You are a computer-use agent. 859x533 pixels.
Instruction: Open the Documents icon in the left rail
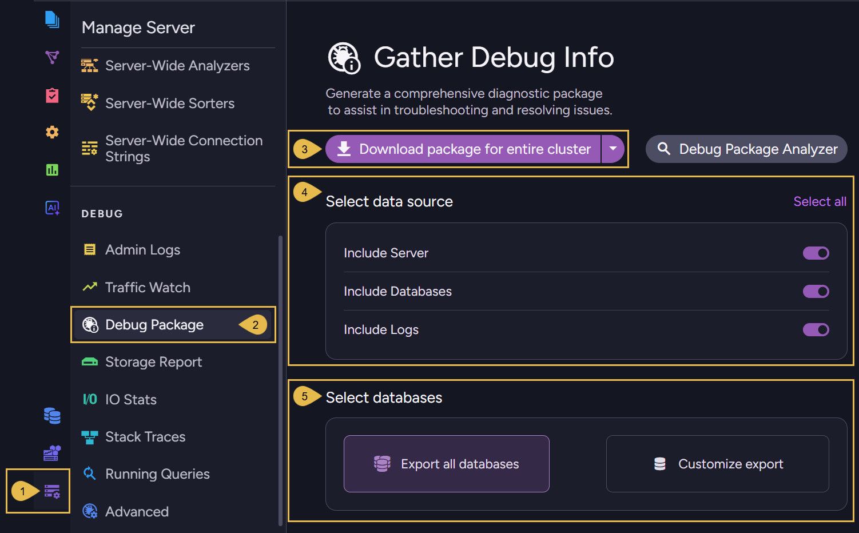click(52, 19)
